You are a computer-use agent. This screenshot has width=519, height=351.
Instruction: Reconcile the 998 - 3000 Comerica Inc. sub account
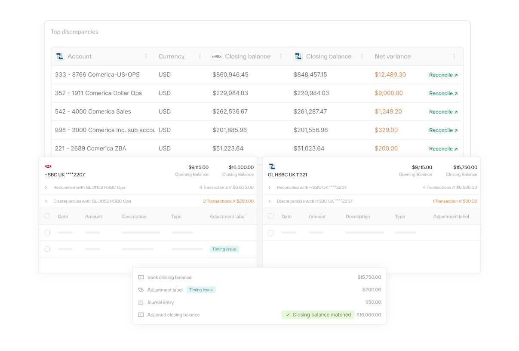[x=443, y=130]
